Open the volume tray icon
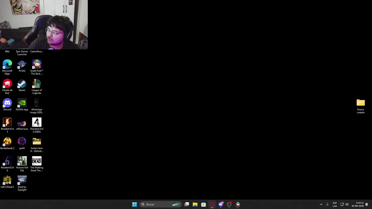Image resolution: width=372 pixels, height=209 pixels. [x=347, y=204]
